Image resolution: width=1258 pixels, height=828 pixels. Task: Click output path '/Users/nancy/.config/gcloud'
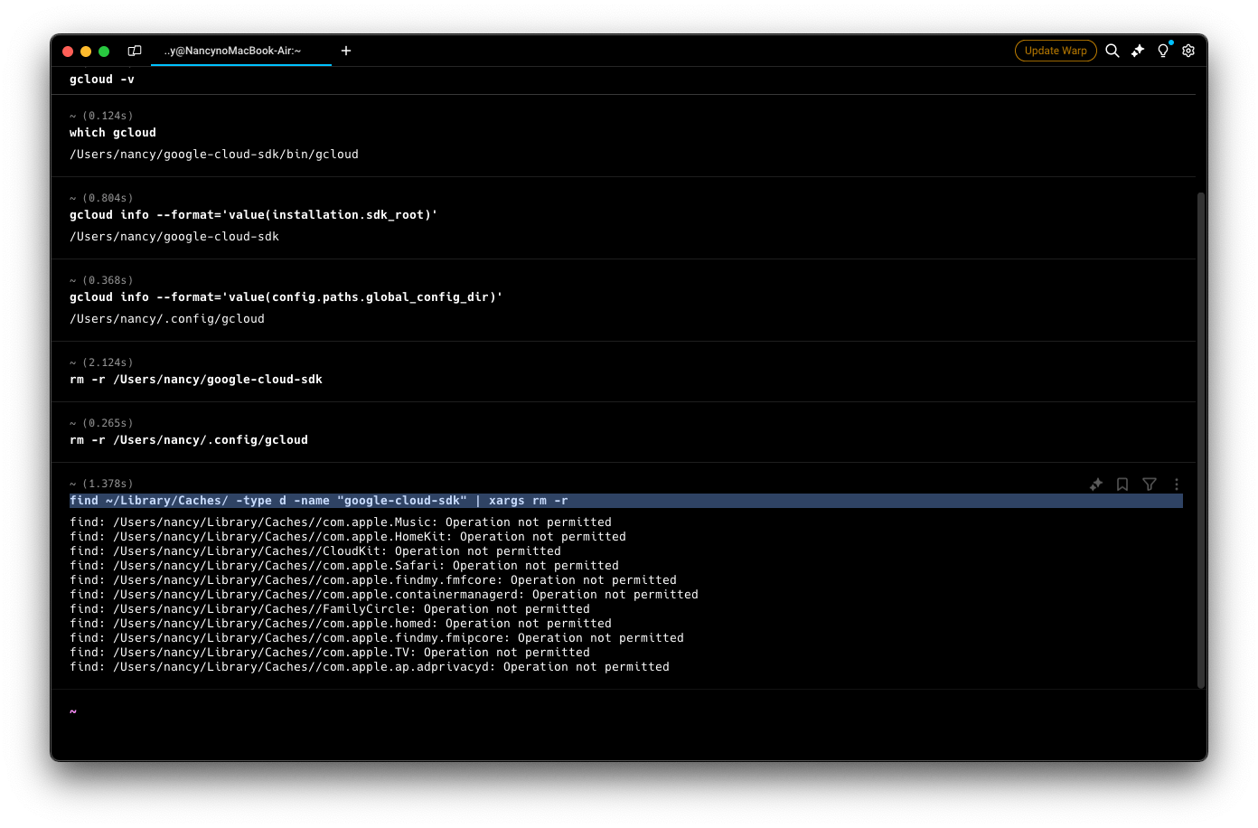(167, 319)
